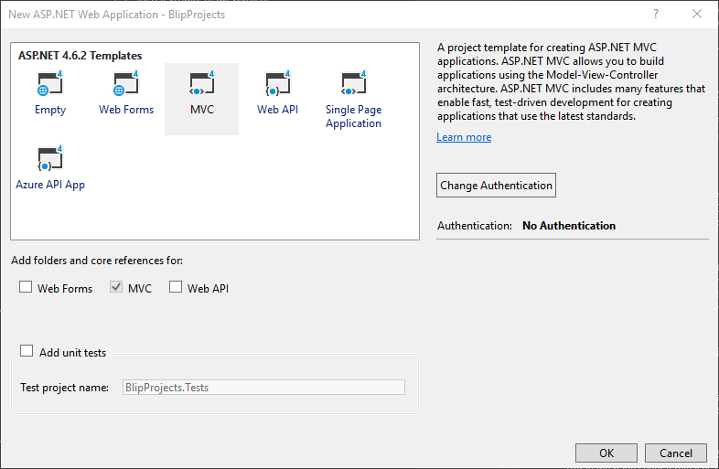Choose the MVC template icon

point(202,83)
